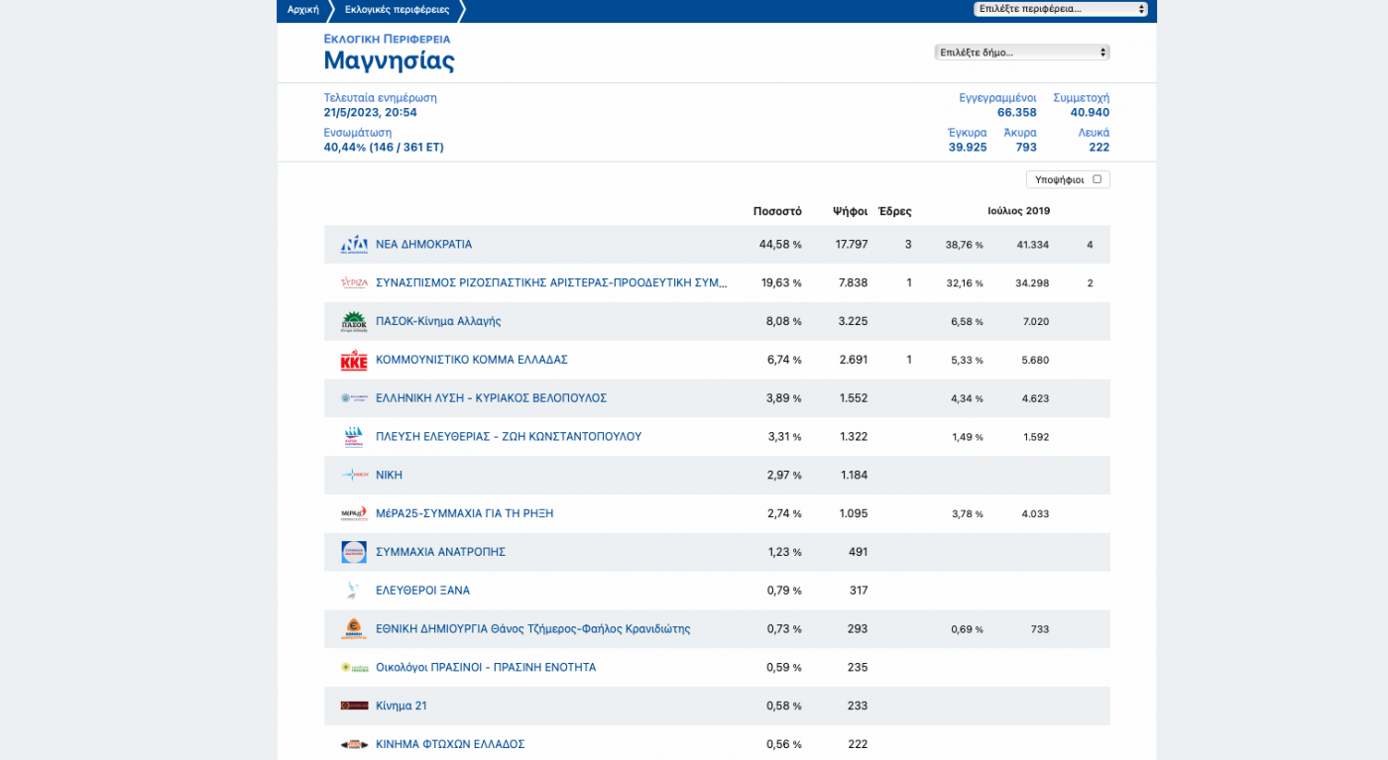Click the red KKE party logo
This screenshot has height=760, width=1388.
click(x=354, y=360)
